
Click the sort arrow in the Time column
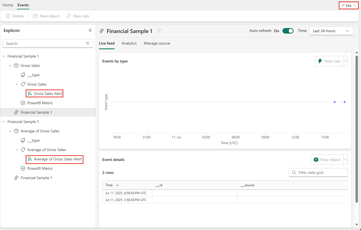(117, 185)
